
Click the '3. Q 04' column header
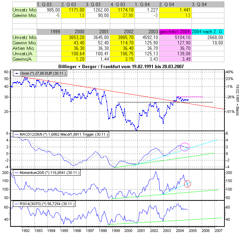click(x=208, y=4)
